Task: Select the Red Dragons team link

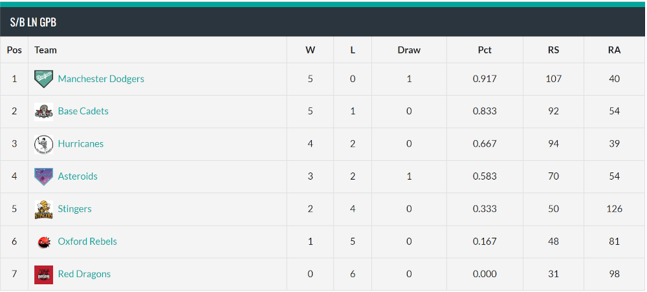Action: pyautogui.click(x=84, y=274)
